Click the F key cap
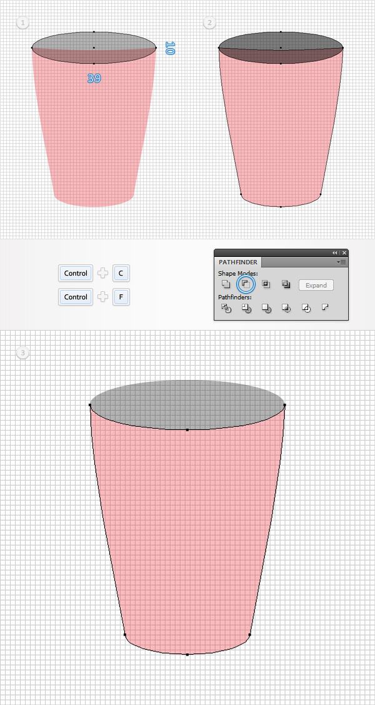The width and height of the screenshot is (375, 705). click(x=121, y=297)
